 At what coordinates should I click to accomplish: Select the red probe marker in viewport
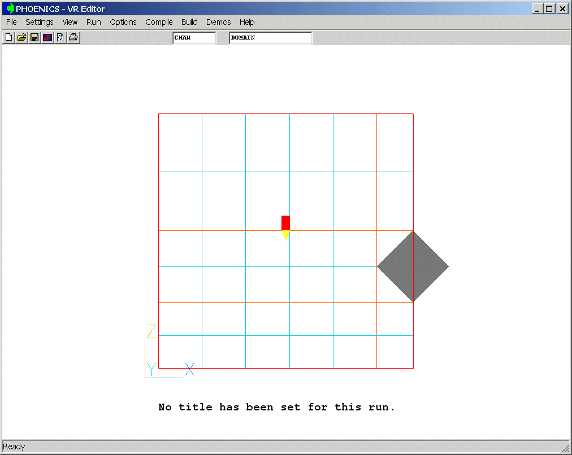click(x=285, y=223)
